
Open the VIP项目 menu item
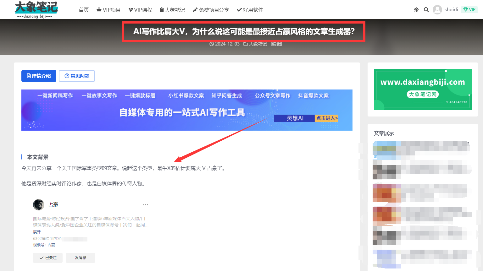click(x=108, y=10)
